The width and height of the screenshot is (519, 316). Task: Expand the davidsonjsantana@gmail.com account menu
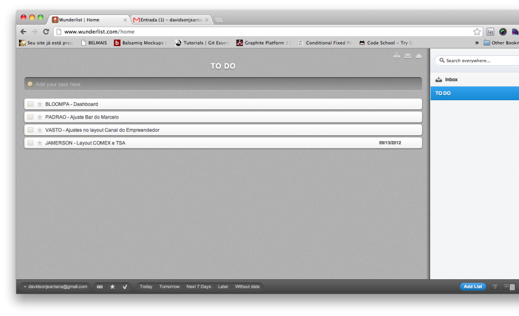[55, 287]
